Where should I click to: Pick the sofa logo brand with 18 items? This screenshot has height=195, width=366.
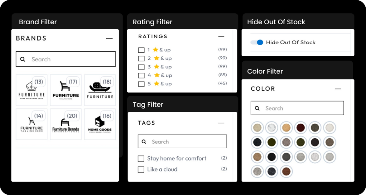pos(100,90)
